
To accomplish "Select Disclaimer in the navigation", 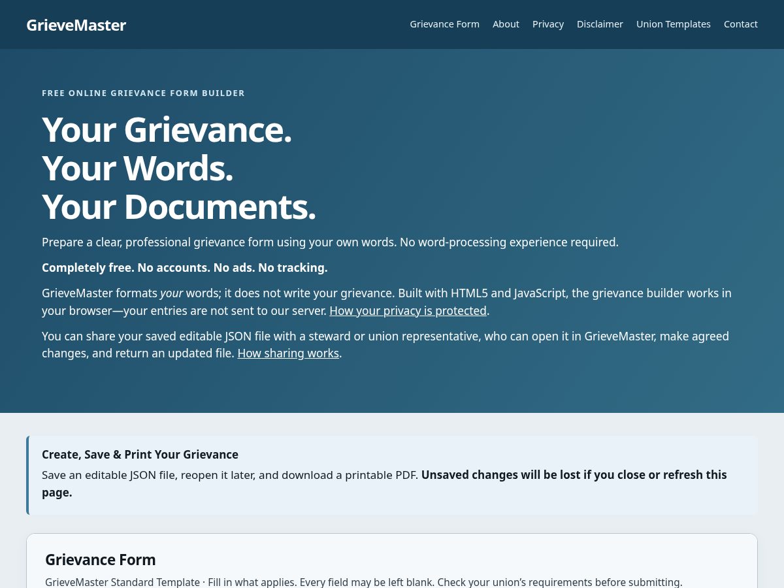I will click(600, 24).
